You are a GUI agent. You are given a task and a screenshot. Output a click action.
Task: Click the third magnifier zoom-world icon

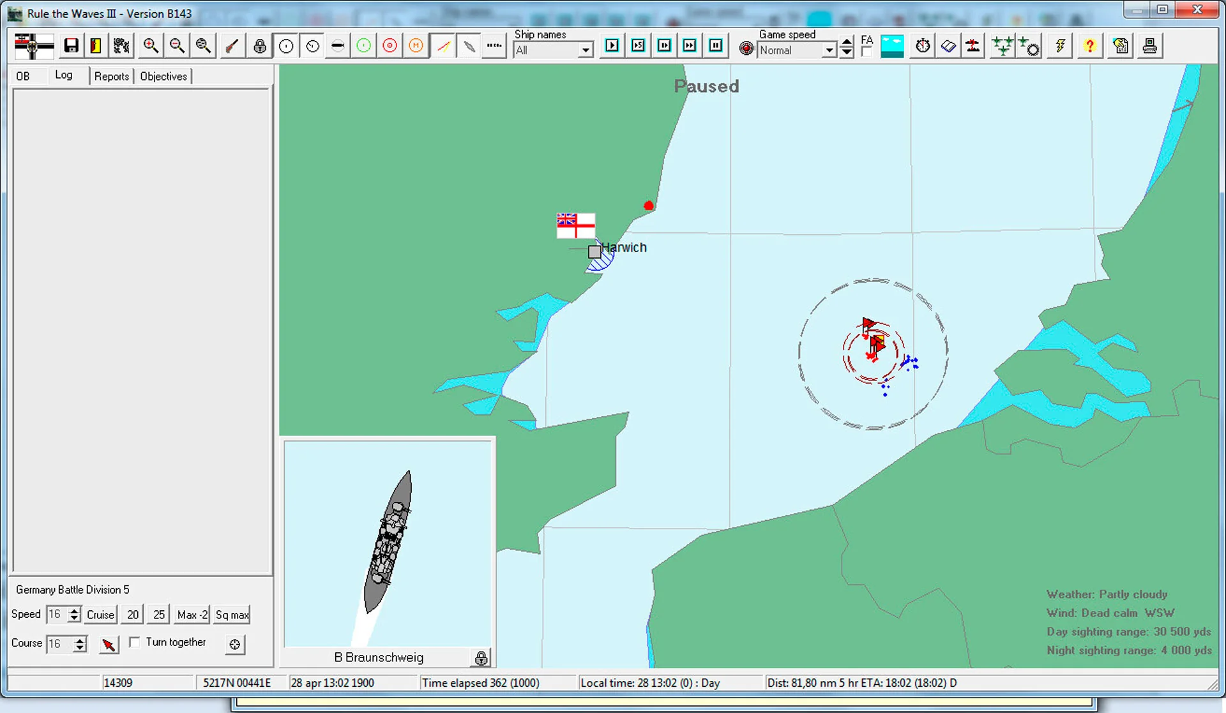203,46
